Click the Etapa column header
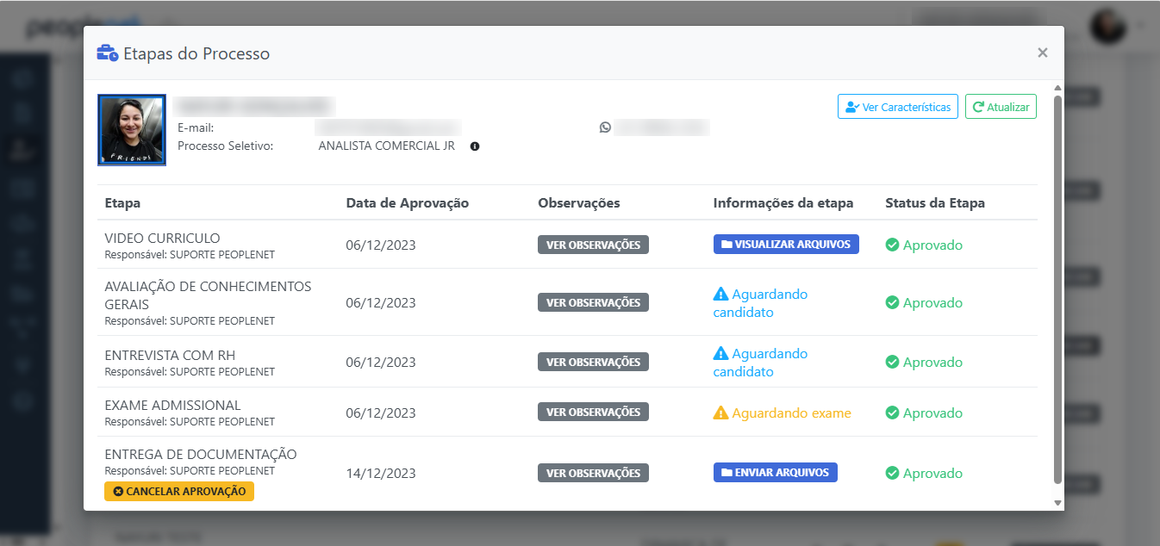Screen dimensions: 1160x546 (x=122, y=203)
